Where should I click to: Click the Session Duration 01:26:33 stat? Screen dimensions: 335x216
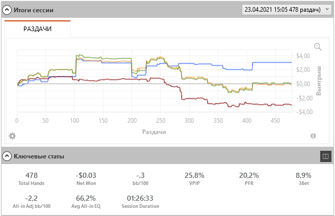click(140, 202)
